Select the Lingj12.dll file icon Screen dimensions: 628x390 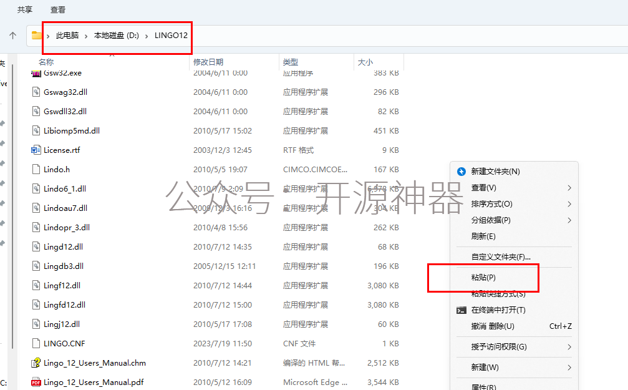(x=36, y=324)
